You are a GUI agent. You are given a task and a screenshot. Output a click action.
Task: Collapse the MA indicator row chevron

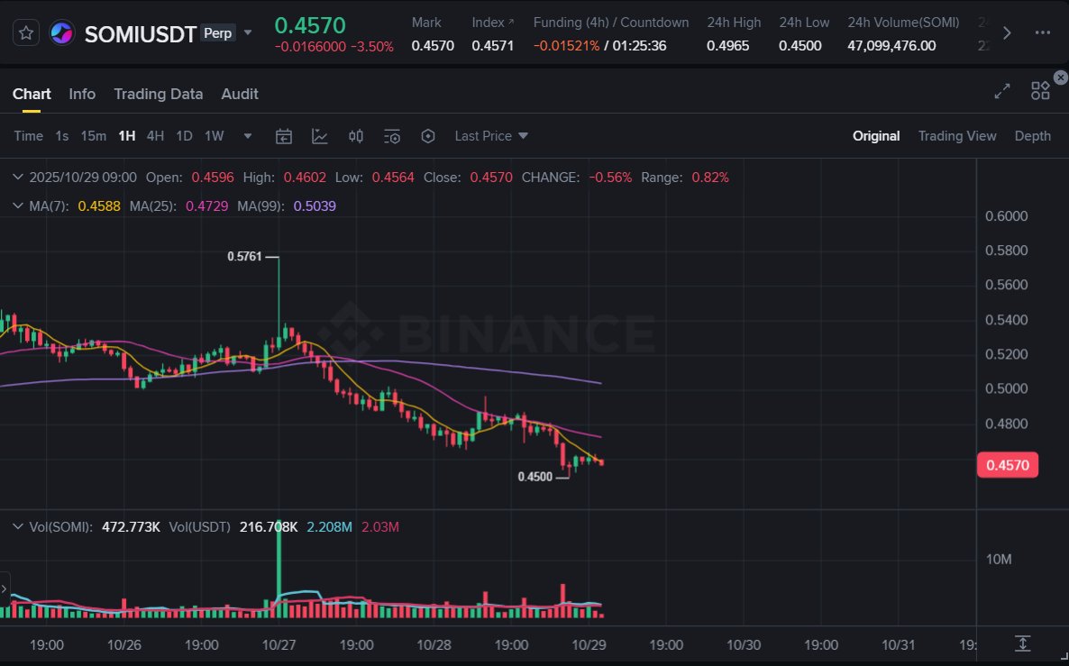tap(18, 205)
